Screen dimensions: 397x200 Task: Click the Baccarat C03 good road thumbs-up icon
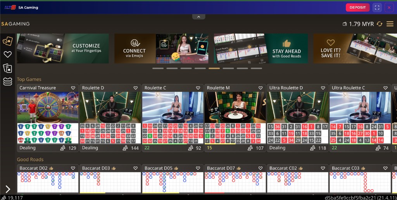363,168
